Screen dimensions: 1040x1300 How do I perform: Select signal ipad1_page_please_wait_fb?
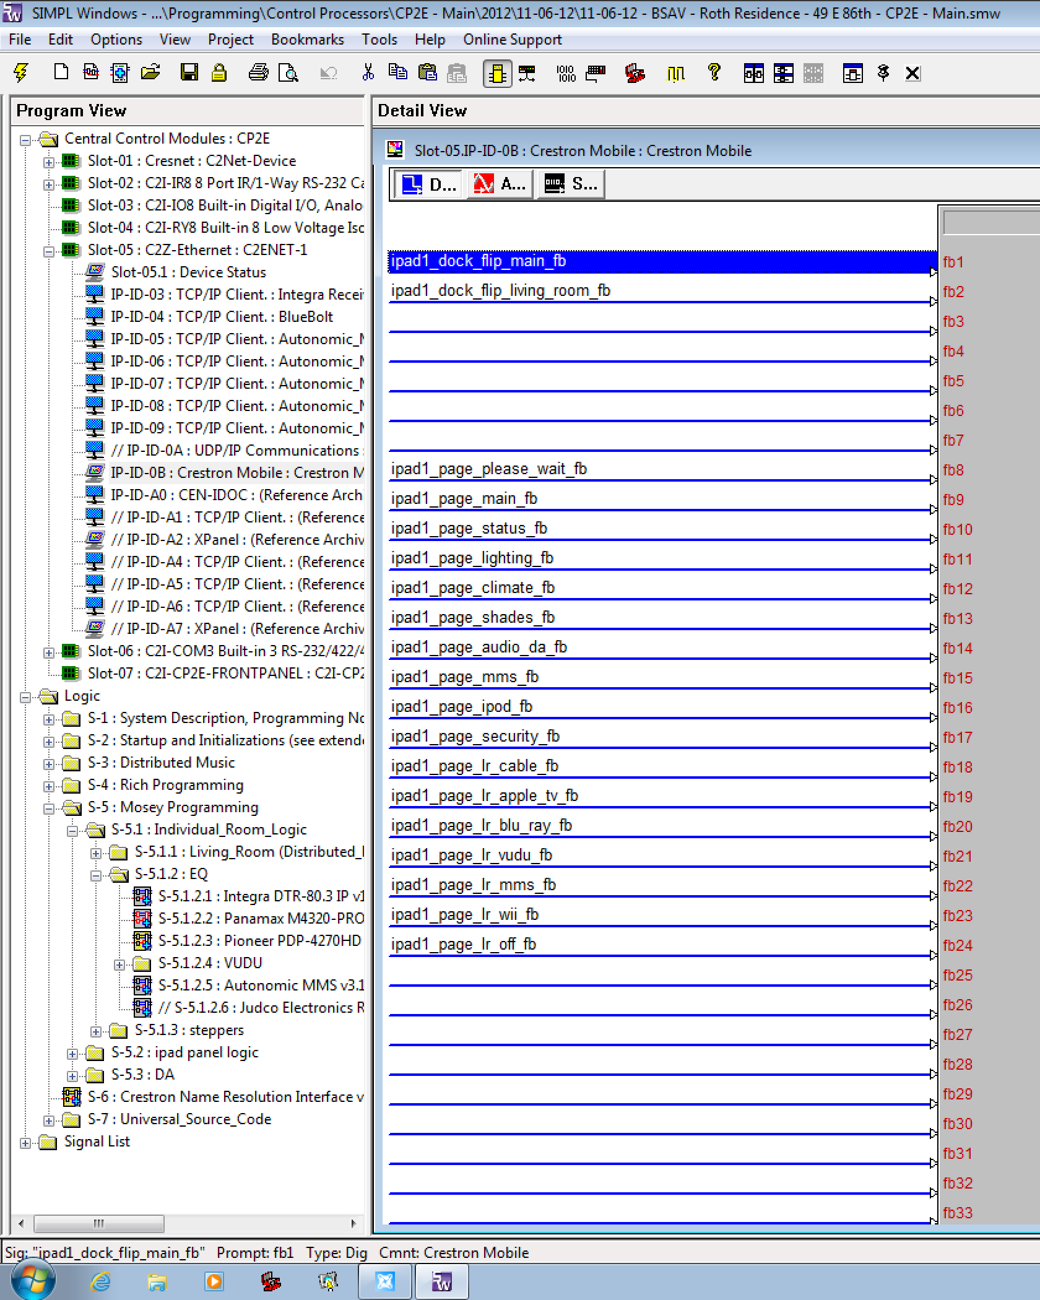click(488, 469)
